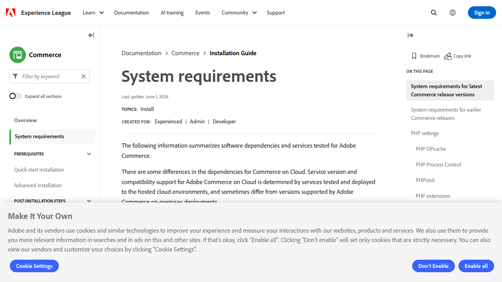Open Events in the top menu
Image resolution: width=502 pixels, height=282 pixels.
203,13
